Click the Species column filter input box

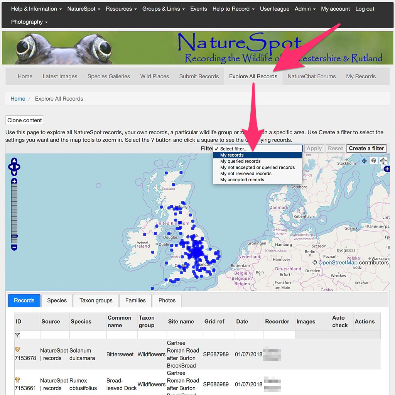(88, 335)
